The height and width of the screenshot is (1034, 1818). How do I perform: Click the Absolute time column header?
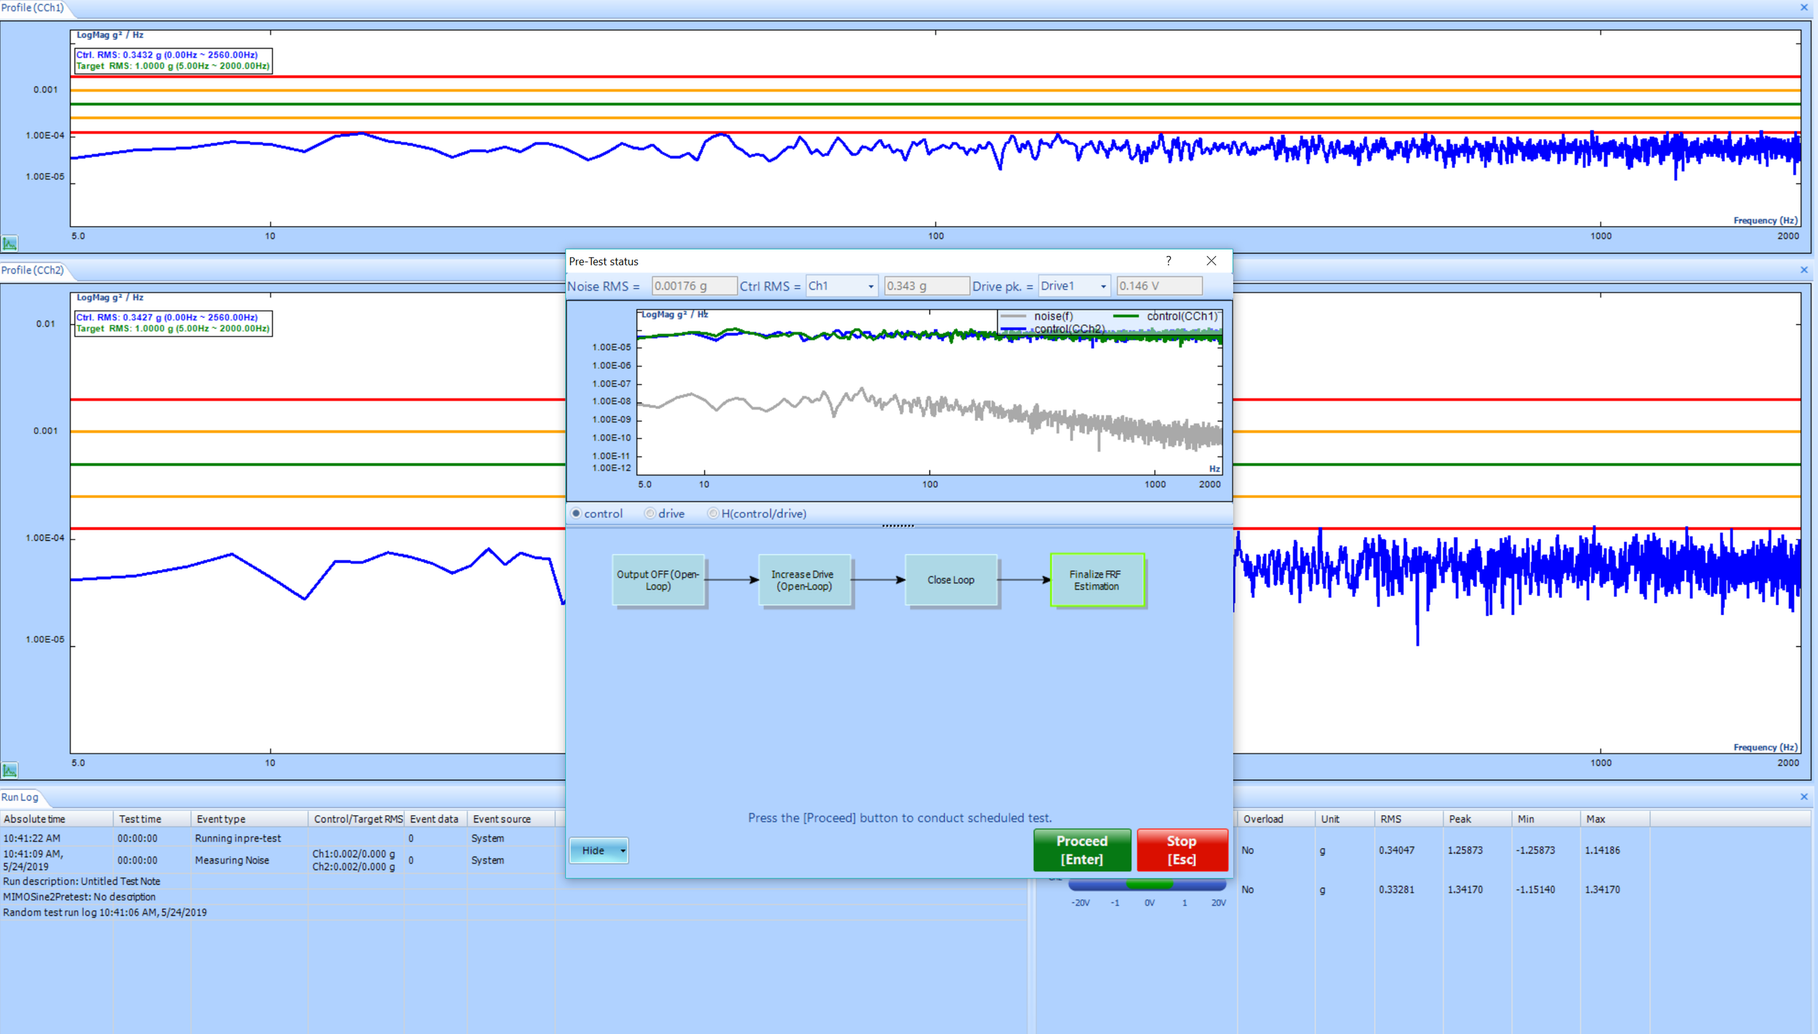(56, 819)
